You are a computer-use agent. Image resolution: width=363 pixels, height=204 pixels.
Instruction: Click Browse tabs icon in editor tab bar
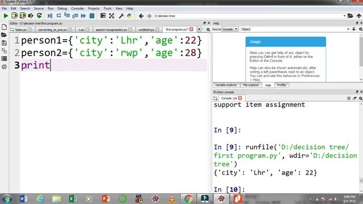(12, 29)
